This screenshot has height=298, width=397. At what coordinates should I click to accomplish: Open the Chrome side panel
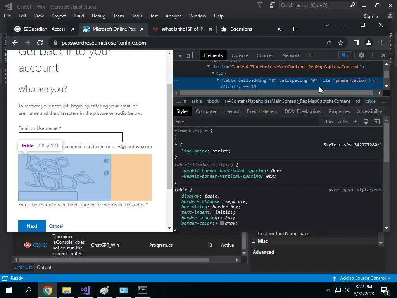coord(356,43)
